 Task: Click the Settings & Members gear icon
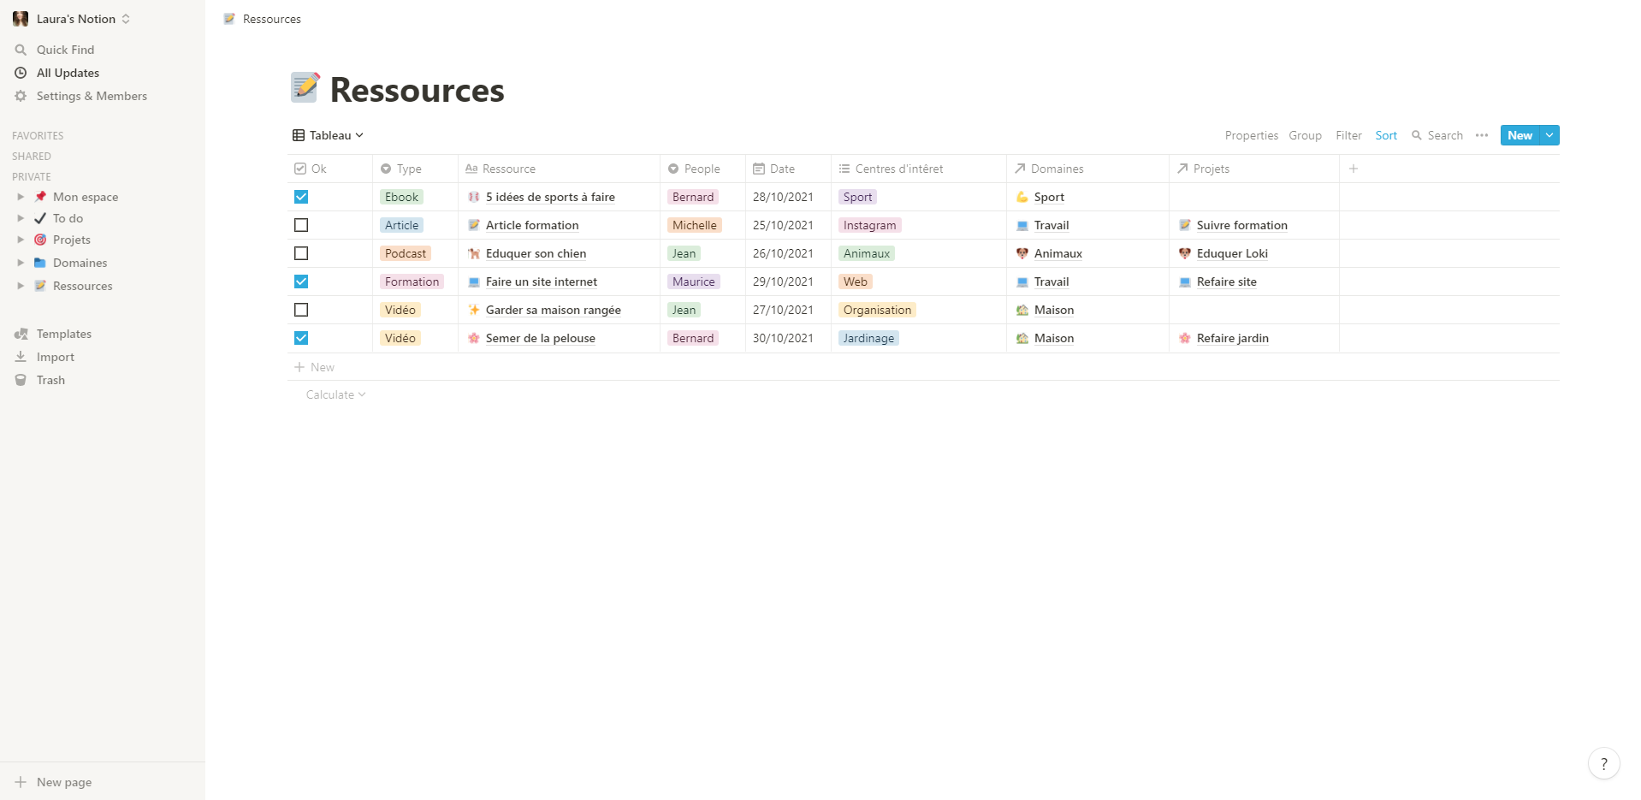21,96
